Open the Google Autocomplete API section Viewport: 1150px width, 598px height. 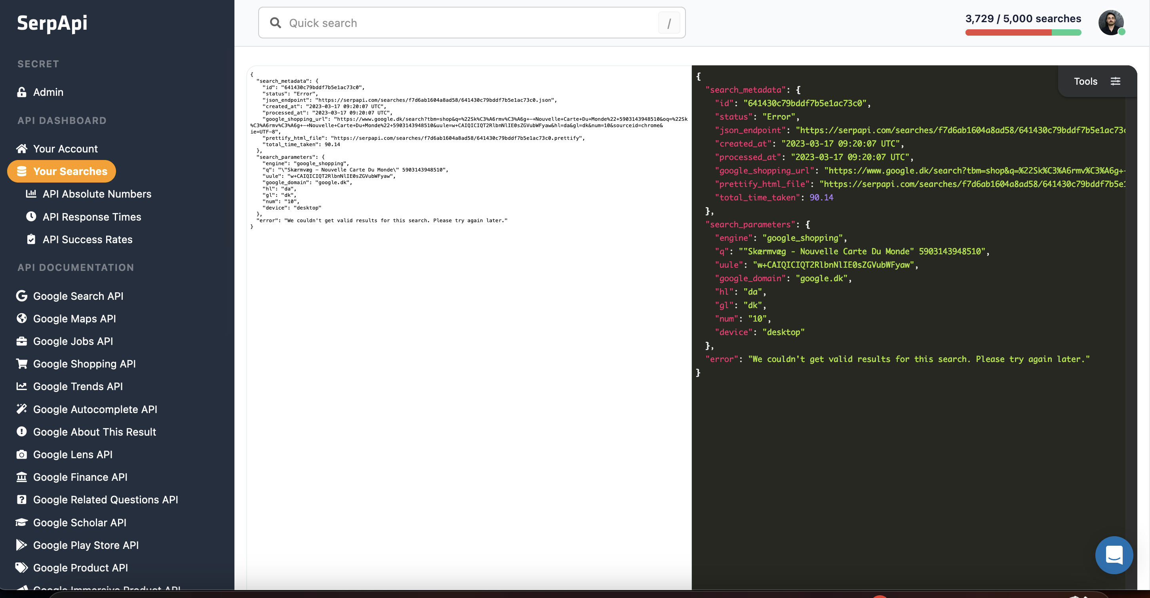95,409
